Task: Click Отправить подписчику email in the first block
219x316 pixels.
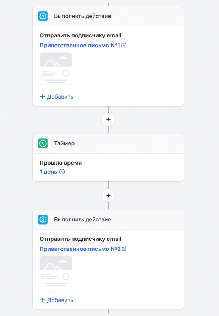Action: 80,35
